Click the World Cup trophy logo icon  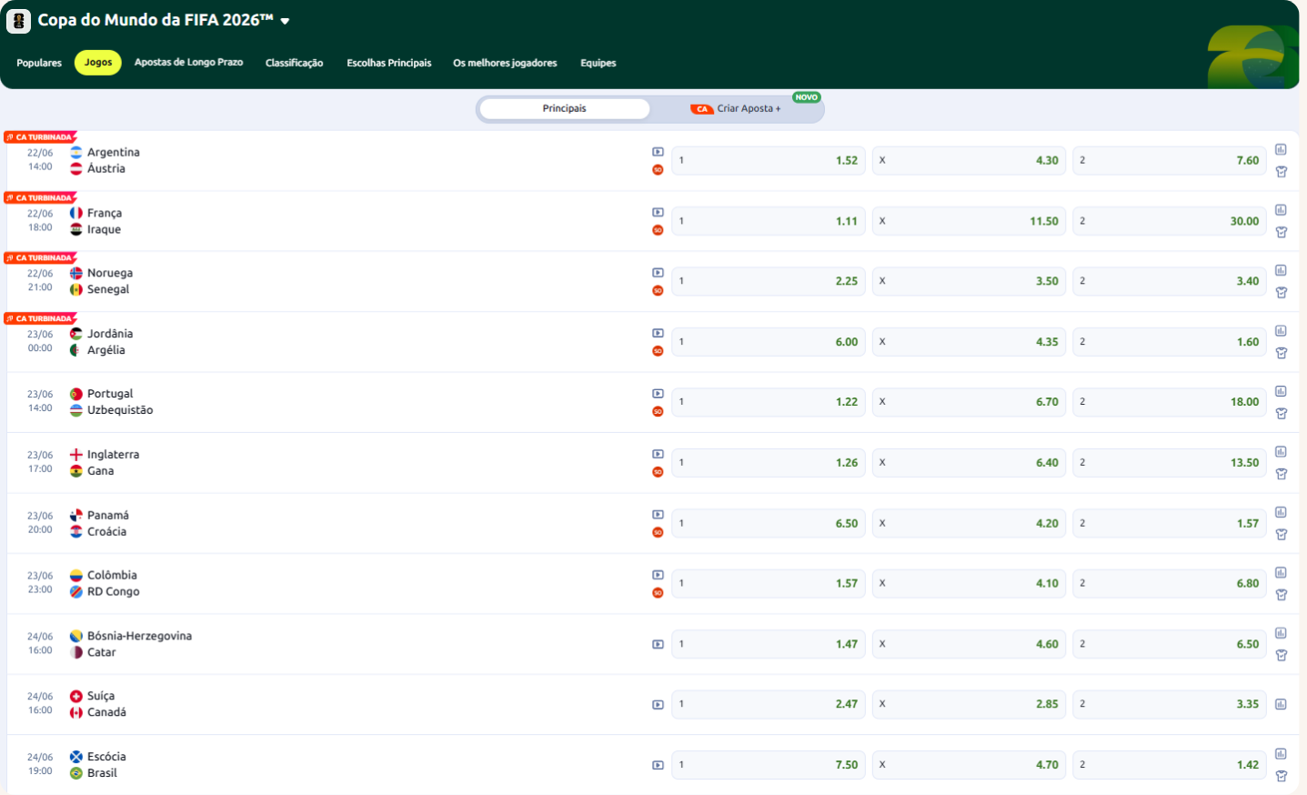(19, 21)
